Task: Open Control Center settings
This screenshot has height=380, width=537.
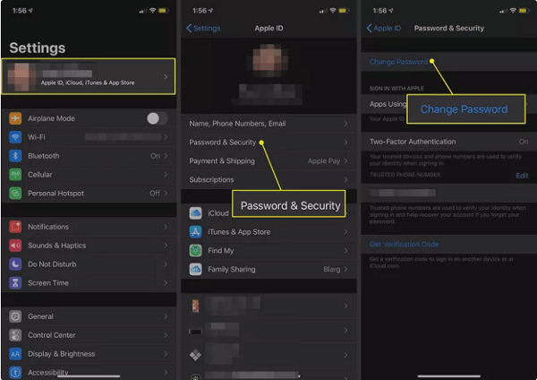Action: coord(89,335)
